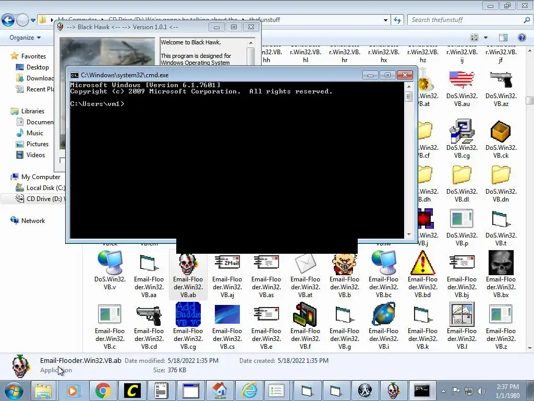Open Pictures library in navigation pane

[38, 144]
